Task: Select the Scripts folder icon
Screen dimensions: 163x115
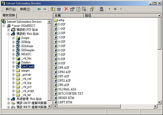Action: pyautogui.click(x=18, y=38)
